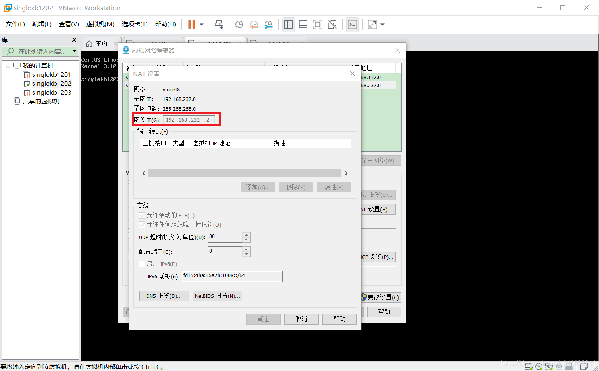Click port forwarding list right scroll arrow

coord(346,173)
